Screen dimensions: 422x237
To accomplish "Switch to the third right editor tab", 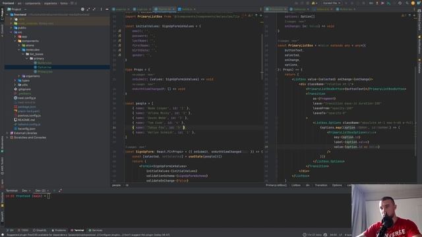I will [322, 9].
